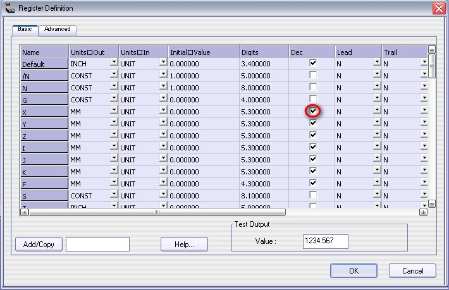
Task: Click Digits value 8.100000 in S row
Action: point(255,196)
